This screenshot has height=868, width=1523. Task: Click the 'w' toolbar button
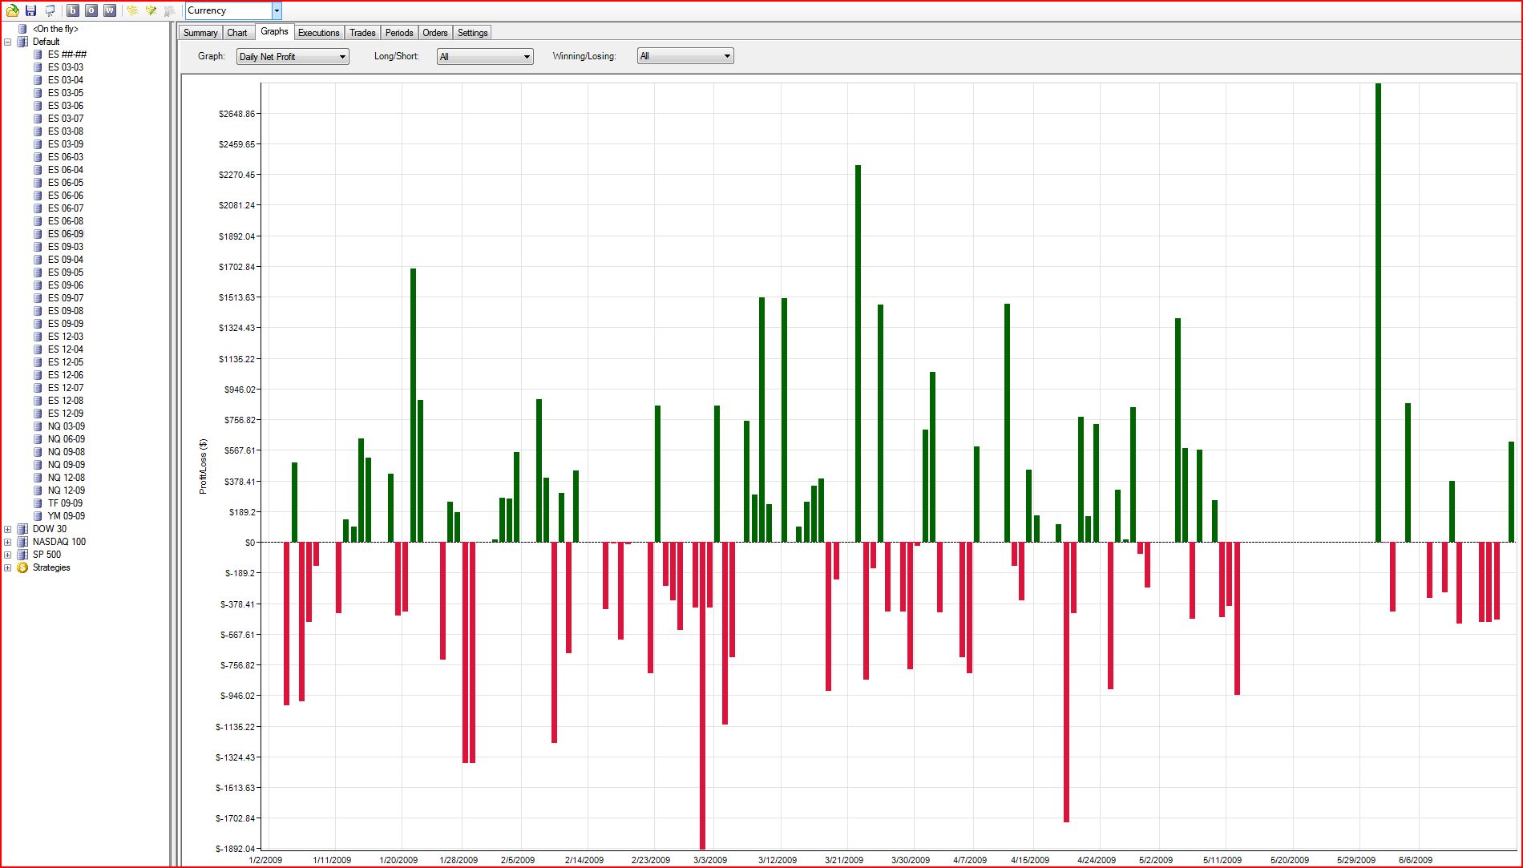pos(110,10)
